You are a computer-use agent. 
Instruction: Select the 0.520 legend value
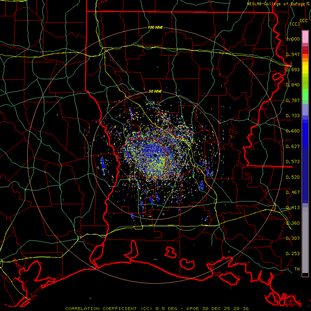click(x=293, y=177)
